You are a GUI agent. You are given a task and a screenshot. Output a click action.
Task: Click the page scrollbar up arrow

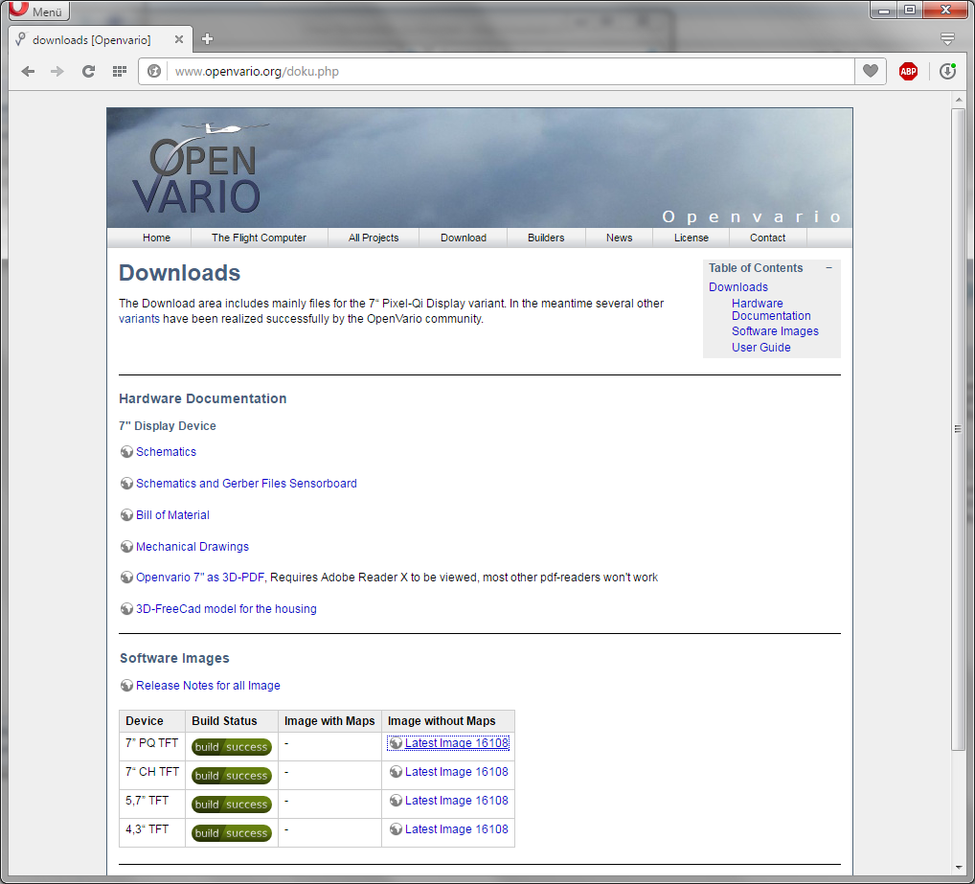(958, 100)
